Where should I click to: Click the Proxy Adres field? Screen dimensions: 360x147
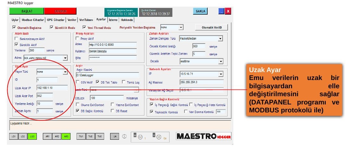113,44
